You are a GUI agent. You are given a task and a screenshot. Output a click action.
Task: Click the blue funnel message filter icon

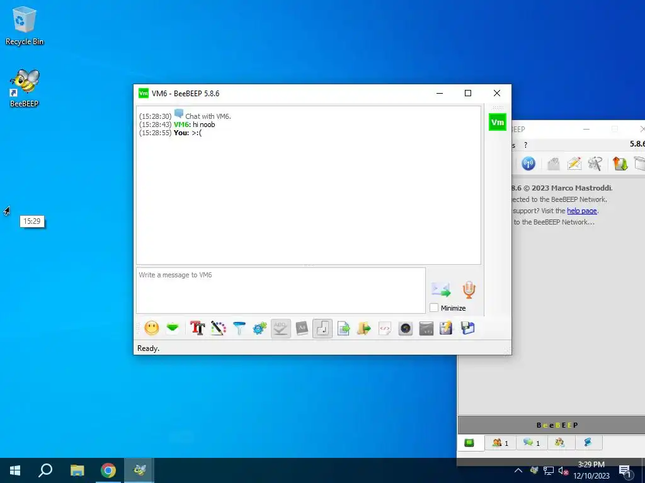coord(239,328)
